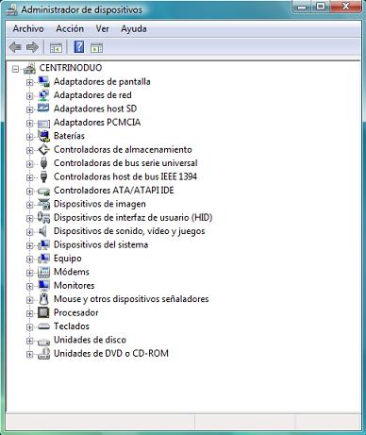Click the Forward arrow toolbar button
Viewport: 366px width, 435px height.
(32, 47)
